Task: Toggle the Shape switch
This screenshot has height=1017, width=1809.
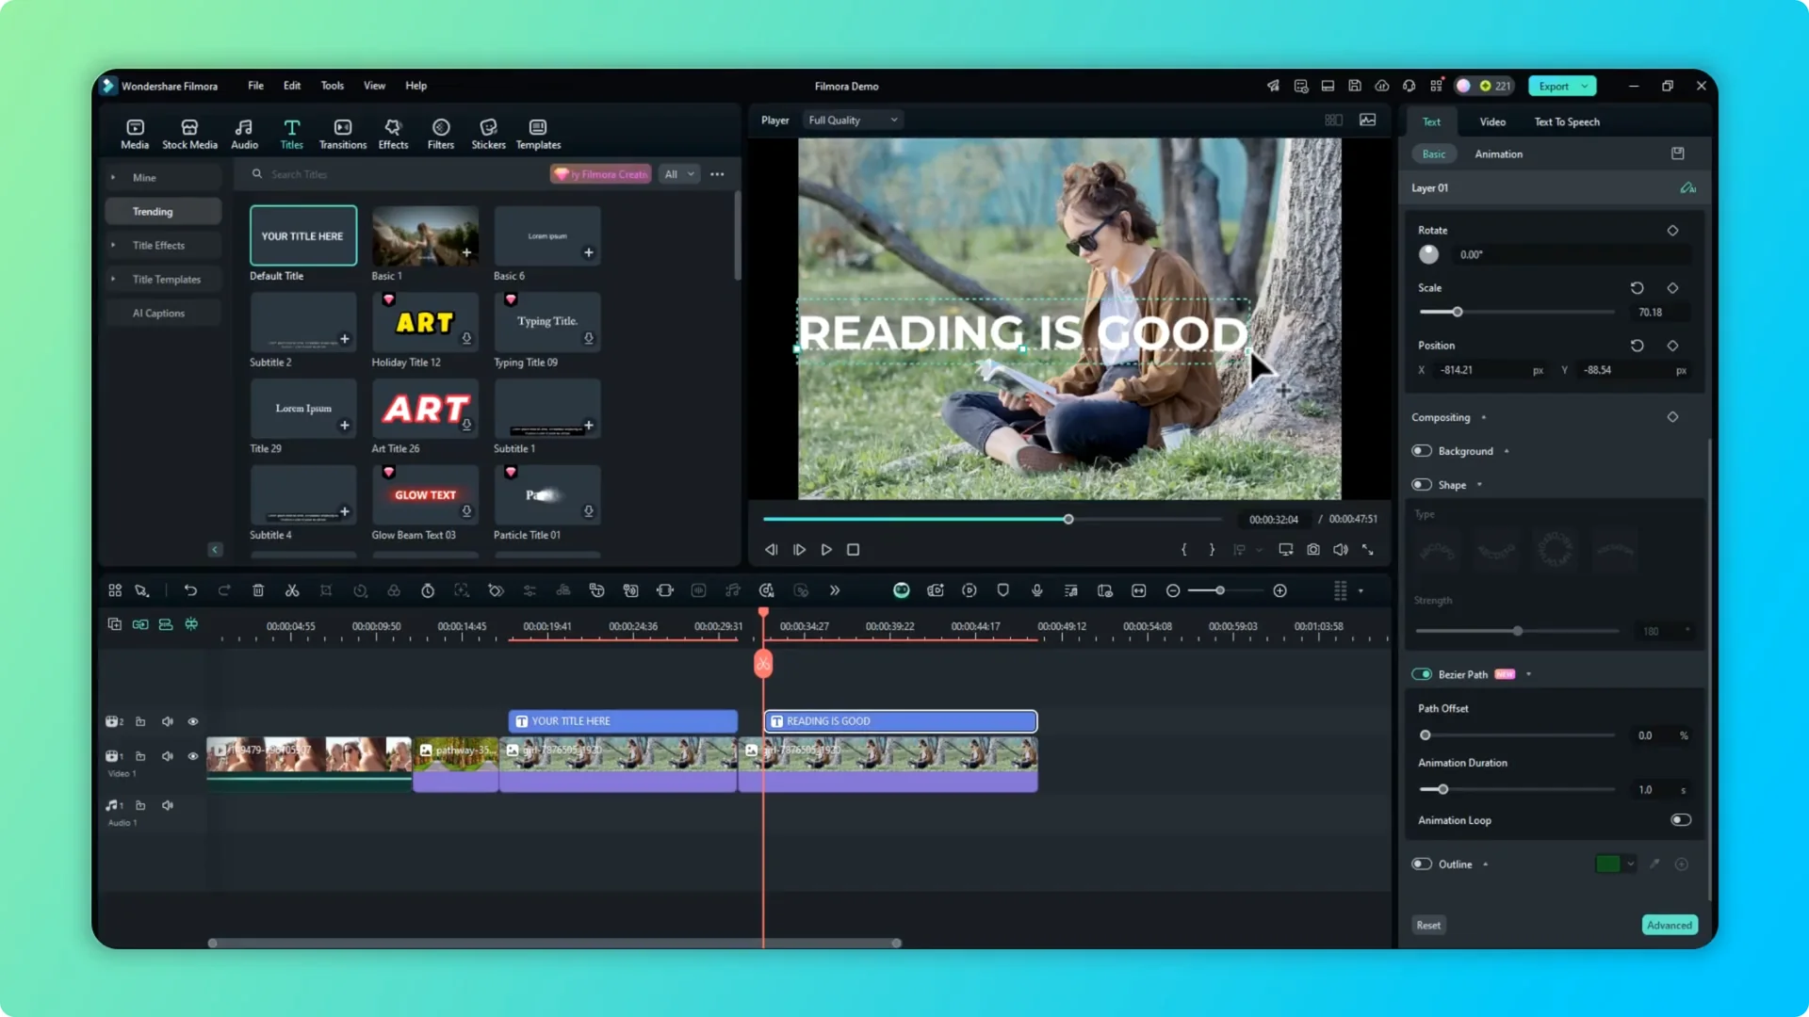Action: [1422, 485]
